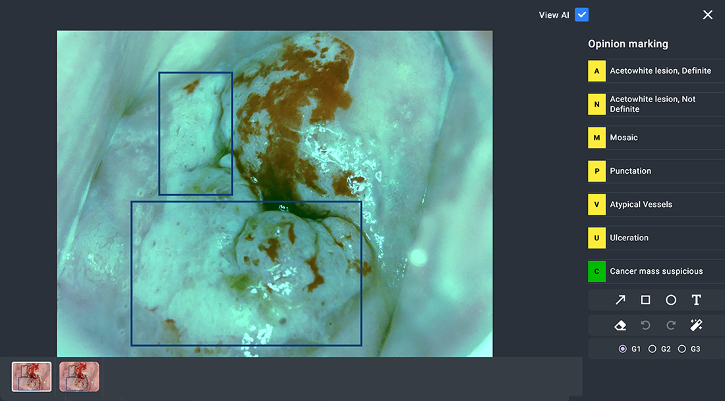Choose the G3 grade option
This screenshot has width=725, height=401.
(x=682, y=349)
